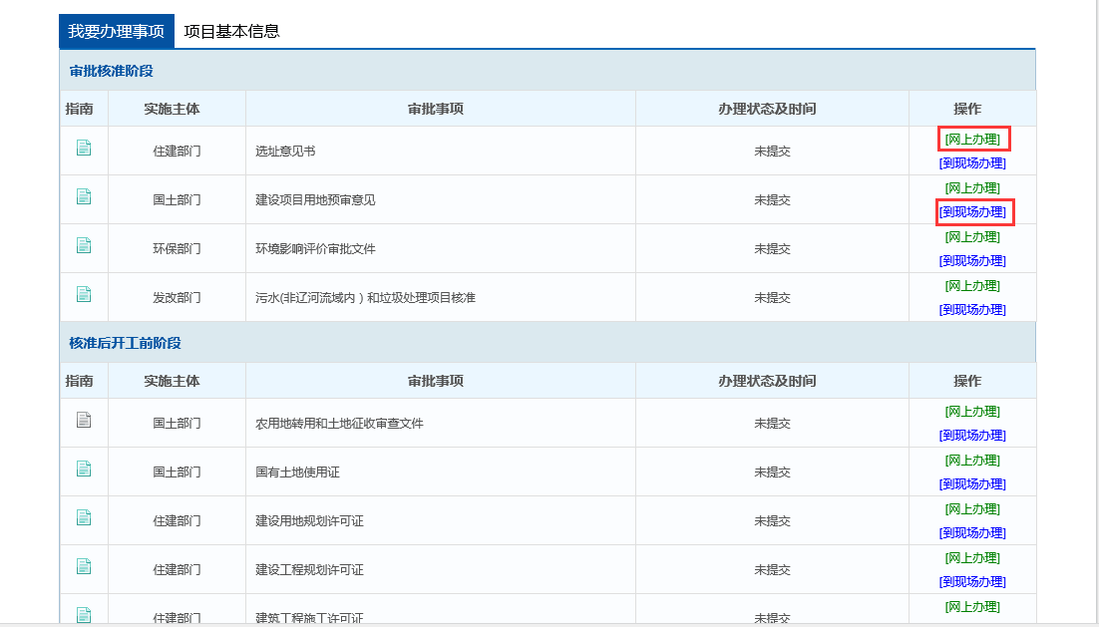
Task: Click 到现场办理 for 农用地转用和土地征收审查文件
Action: coord(972,436)
